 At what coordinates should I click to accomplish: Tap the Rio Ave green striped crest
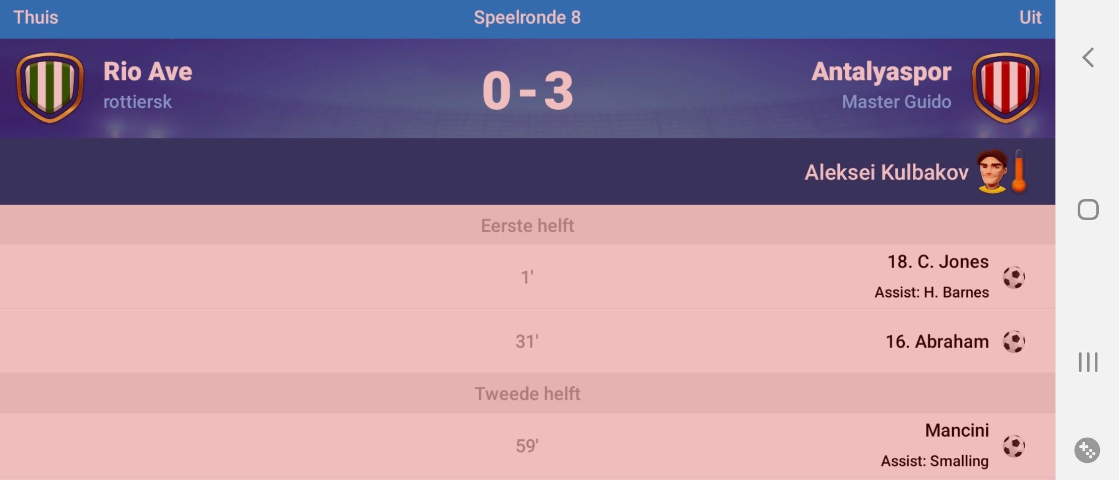(x=50, y=88)
